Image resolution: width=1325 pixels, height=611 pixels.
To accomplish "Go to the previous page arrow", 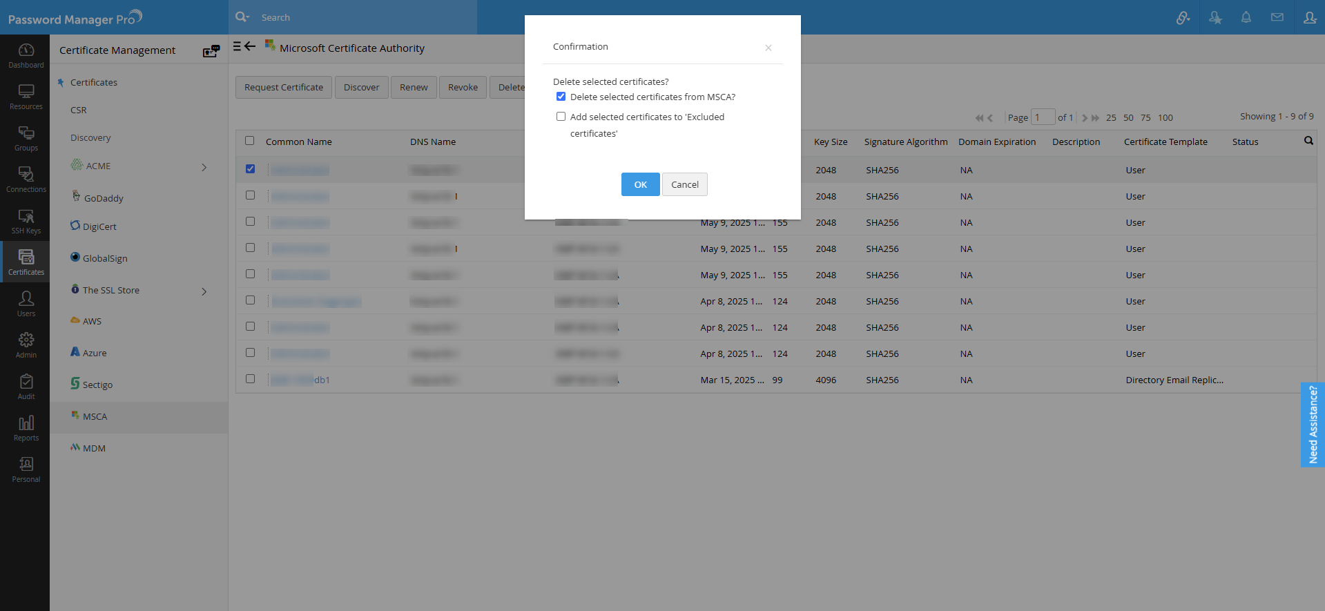I will pyautogui.click(x=990, y=118).
